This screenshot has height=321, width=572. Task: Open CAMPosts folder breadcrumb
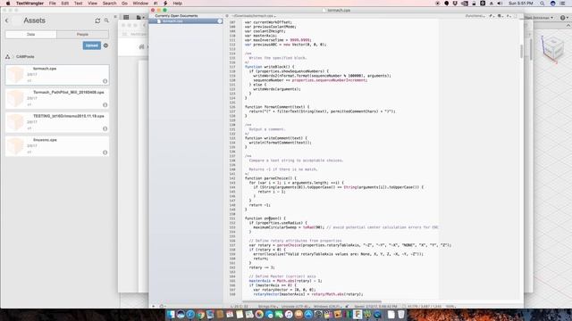coord(25,57)
